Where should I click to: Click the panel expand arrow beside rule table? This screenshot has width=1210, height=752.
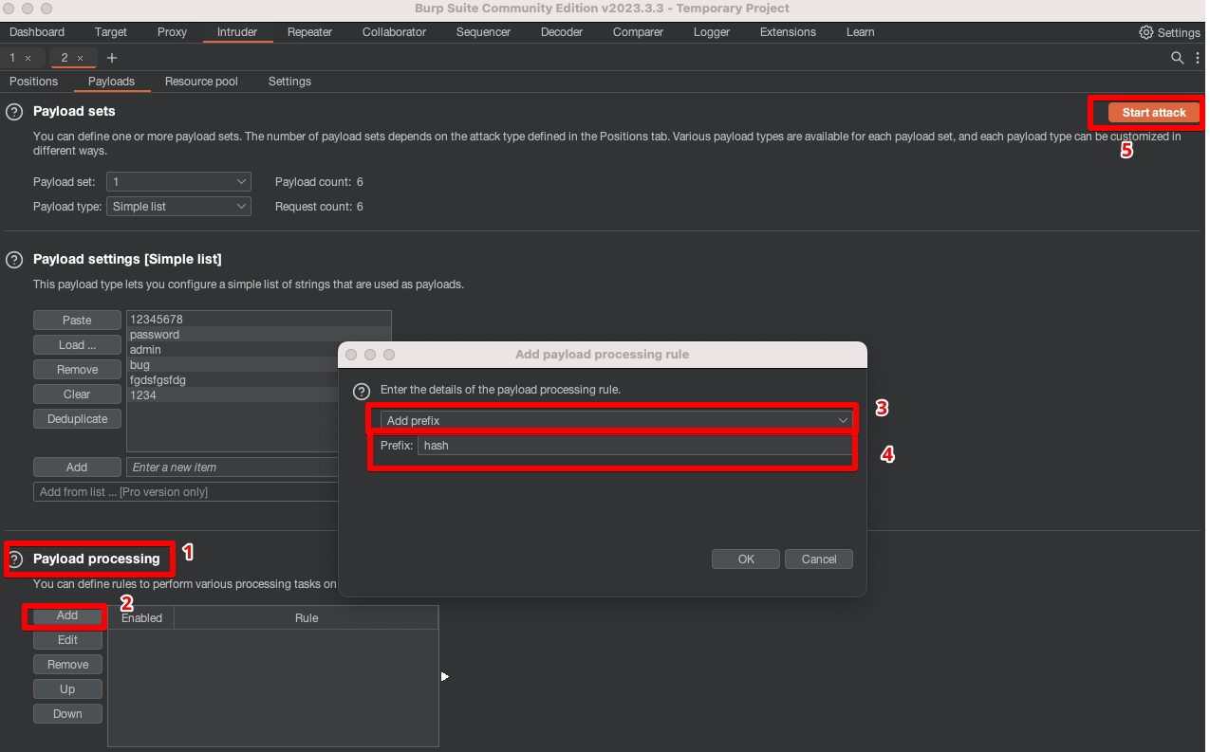point(444,676)
